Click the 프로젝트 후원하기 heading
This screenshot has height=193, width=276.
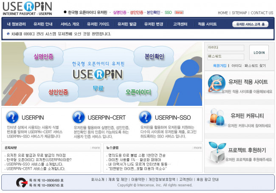(247, 150)
